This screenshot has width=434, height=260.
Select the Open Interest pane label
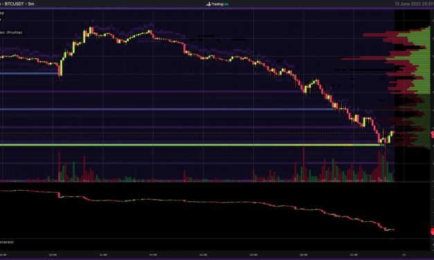7,242
